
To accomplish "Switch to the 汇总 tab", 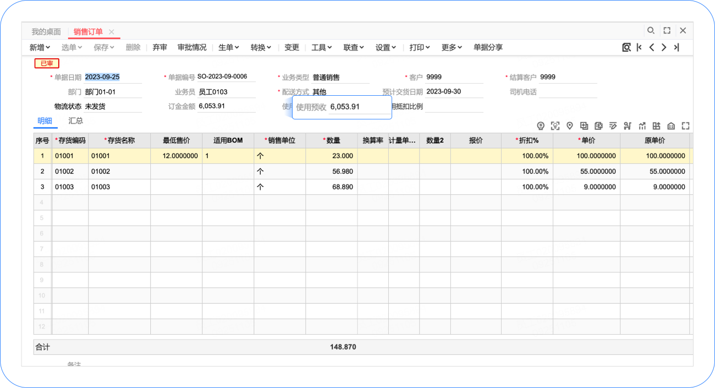I will point(75,121).
